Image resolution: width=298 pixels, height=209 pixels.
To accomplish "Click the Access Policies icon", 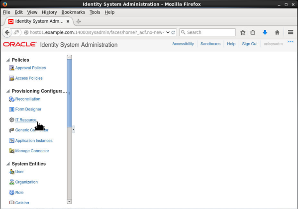I will click(x=11, y=78).
